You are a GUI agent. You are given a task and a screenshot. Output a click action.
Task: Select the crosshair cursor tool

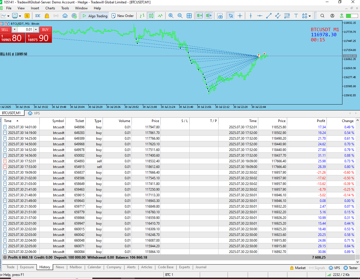click(240, 16)
